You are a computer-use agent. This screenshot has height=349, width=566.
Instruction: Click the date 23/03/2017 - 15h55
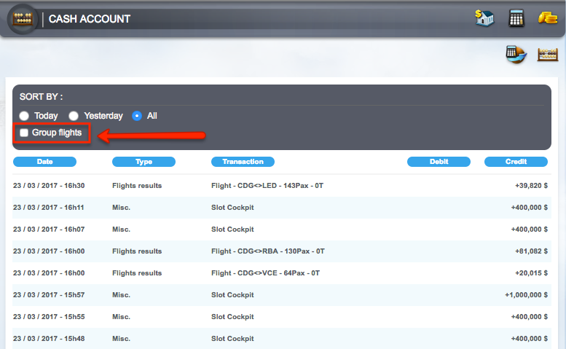click(x=49, y=317)
